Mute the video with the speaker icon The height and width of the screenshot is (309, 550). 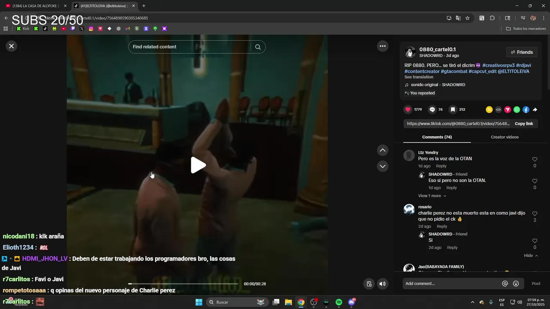pos(382,284)
